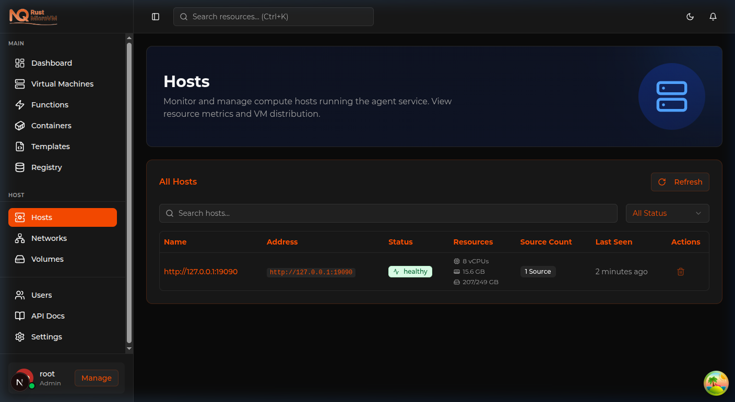Viewport: 735px width, 402px height.
Task: Click the Manage button for root
Action: pyautogui.click(x=97, y=378)
